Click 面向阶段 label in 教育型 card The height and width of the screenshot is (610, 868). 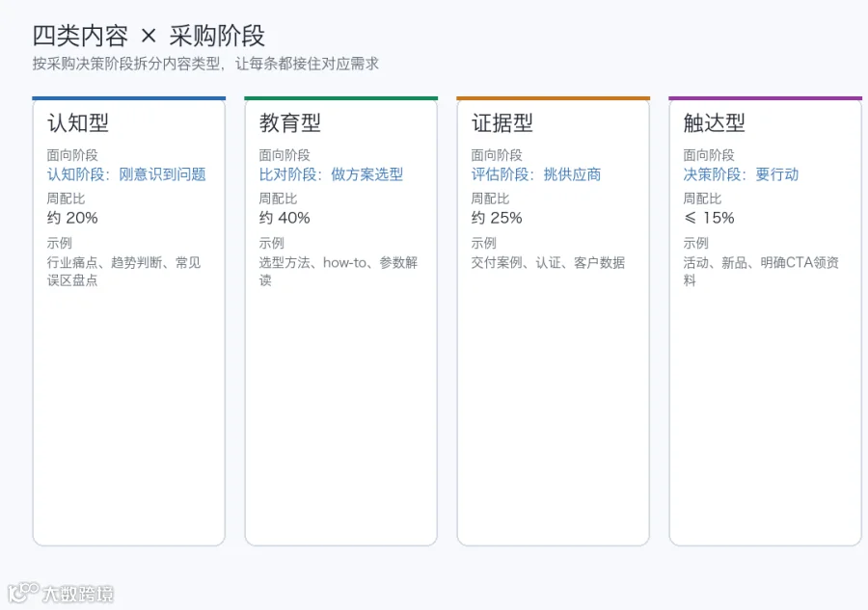click(285, 155)
